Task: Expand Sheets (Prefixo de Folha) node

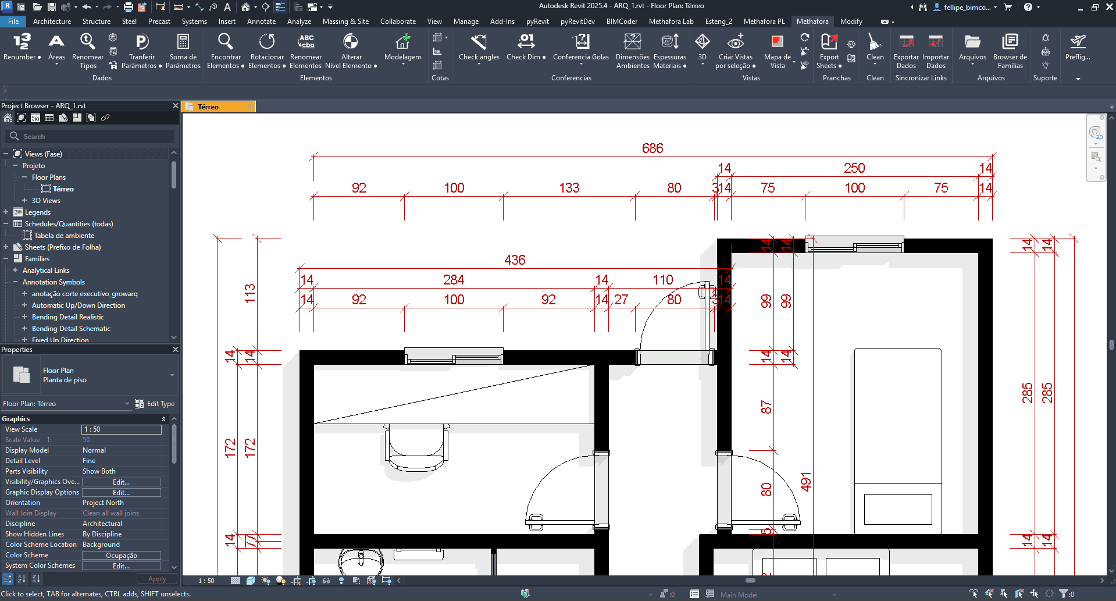Action: tap(6, 247)
